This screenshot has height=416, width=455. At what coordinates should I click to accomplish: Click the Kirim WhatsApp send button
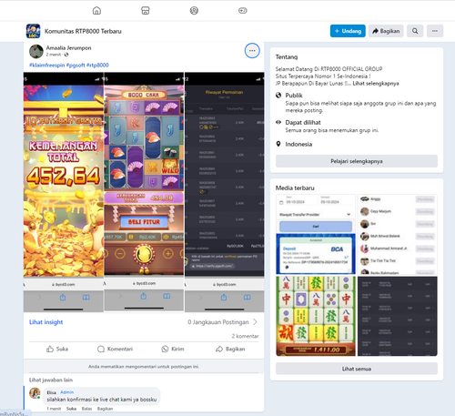coord(173,349)
